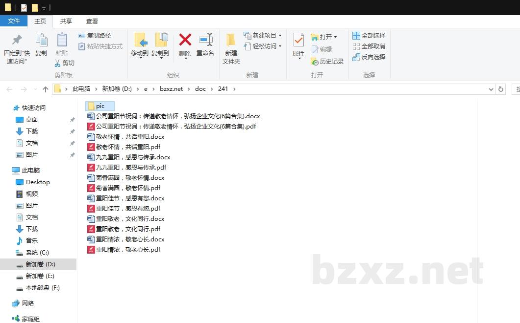The width and height of the screenshot is (520, 323).
Task: Click the red Delete icon in ribbon
Action: [185, 40]
